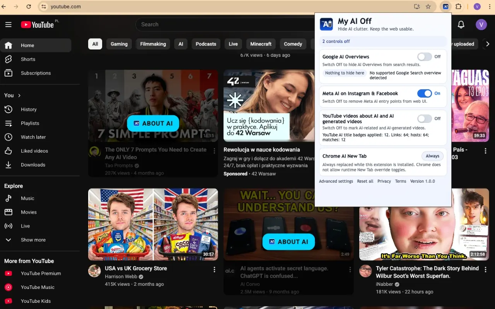Expand the You section chevron
Viewport: 495px width, 309px height.
[19, 95]
